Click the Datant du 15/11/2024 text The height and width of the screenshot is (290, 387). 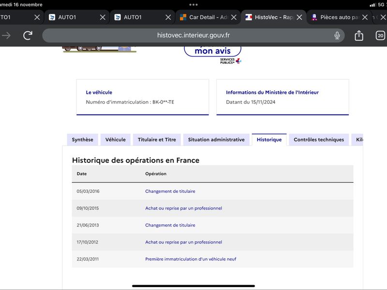pyautogui.click(x=251, y=102)
